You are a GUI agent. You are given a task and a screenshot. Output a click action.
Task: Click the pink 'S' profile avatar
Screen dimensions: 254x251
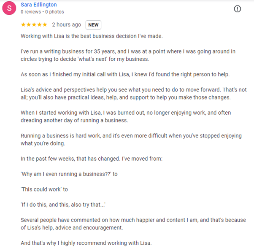click(x=9, y=8)
